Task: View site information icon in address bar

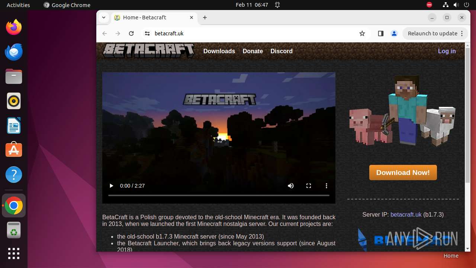Action: (147, 33)
